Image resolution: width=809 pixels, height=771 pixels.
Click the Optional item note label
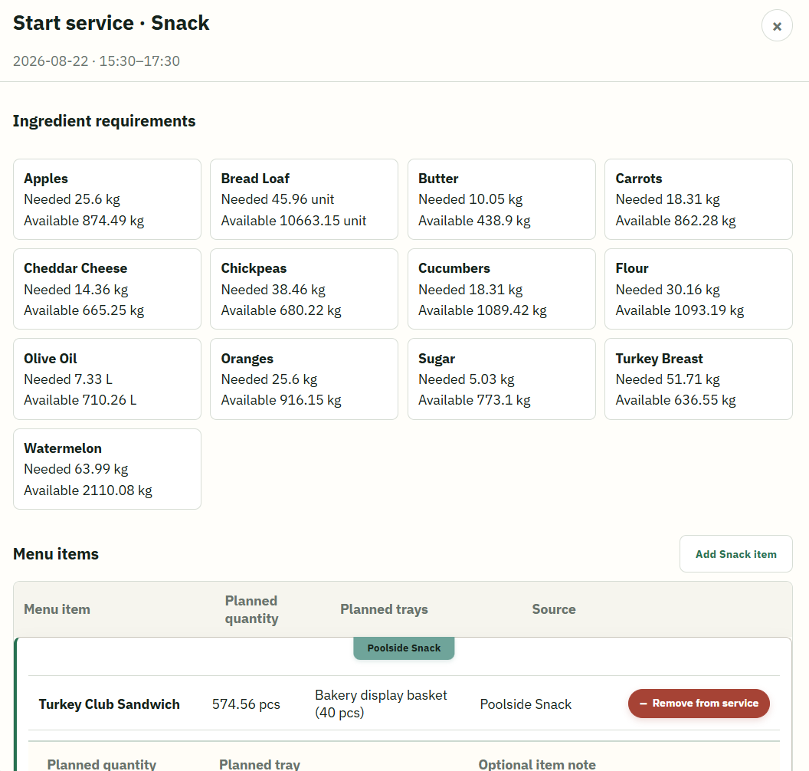click(x=536, y=764)
